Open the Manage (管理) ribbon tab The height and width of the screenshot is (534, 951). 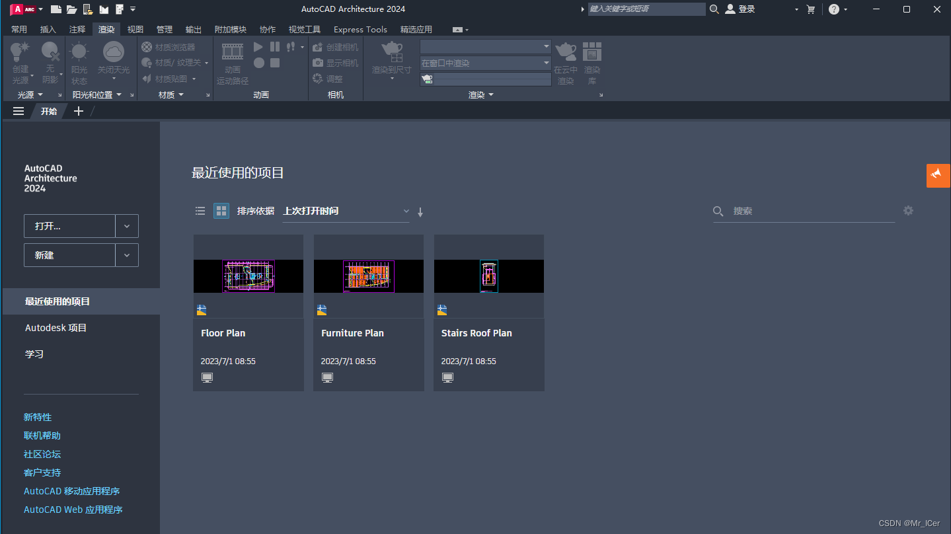point(165,30)
